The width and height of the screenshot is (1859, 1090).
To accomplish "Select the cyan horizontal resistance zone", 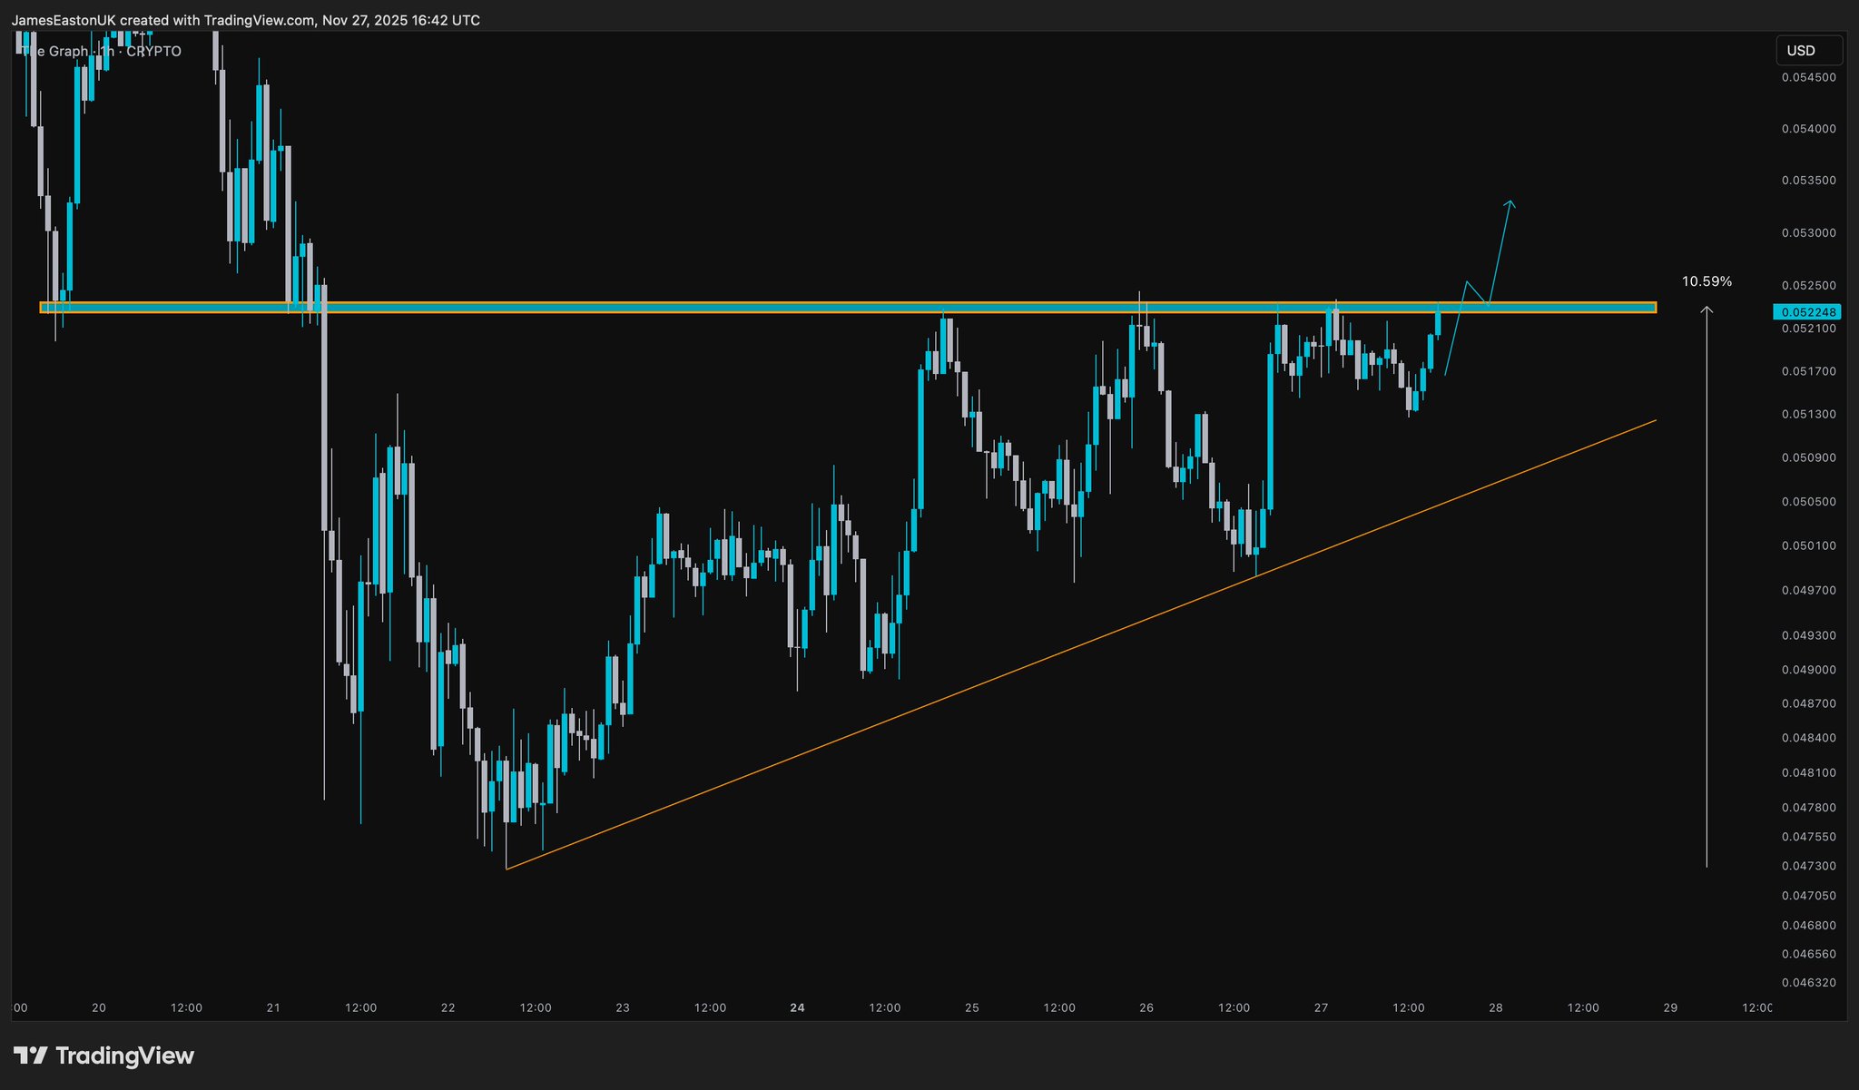I will click(635, 308).
